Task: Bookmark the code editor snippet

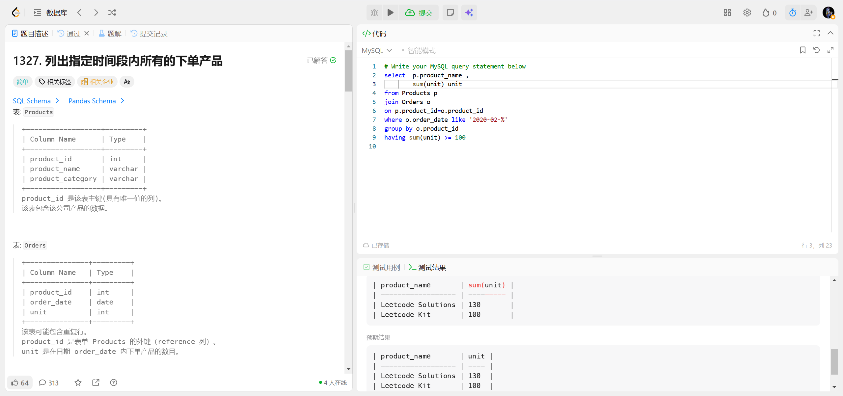Action: [x=802, y=50]
